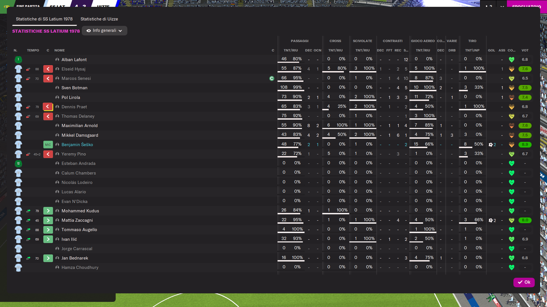Screen dimensions: 547x307
Task: Click the TIRO column group header
Action: click(x=472, y=41)
